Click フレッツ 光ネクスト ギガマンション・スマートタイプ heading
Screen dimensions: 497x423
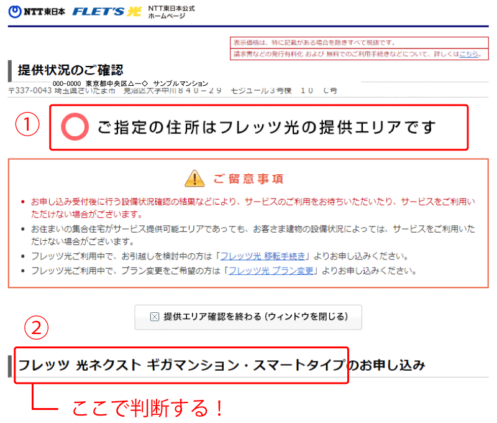[181, 365]
